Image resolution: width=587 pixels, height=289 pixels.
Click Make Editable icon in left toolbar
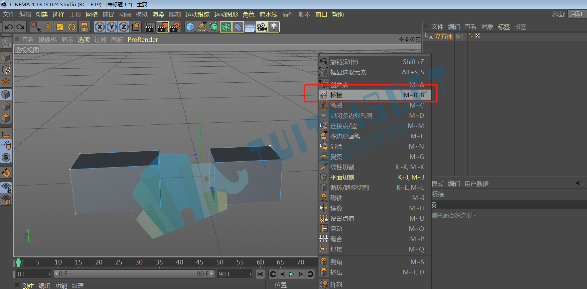tap(6, 42)
